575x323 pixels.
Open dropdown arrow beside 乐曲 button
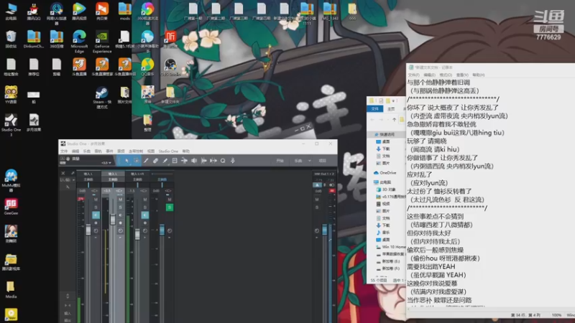pyautogui.click(x=310, y=161)
